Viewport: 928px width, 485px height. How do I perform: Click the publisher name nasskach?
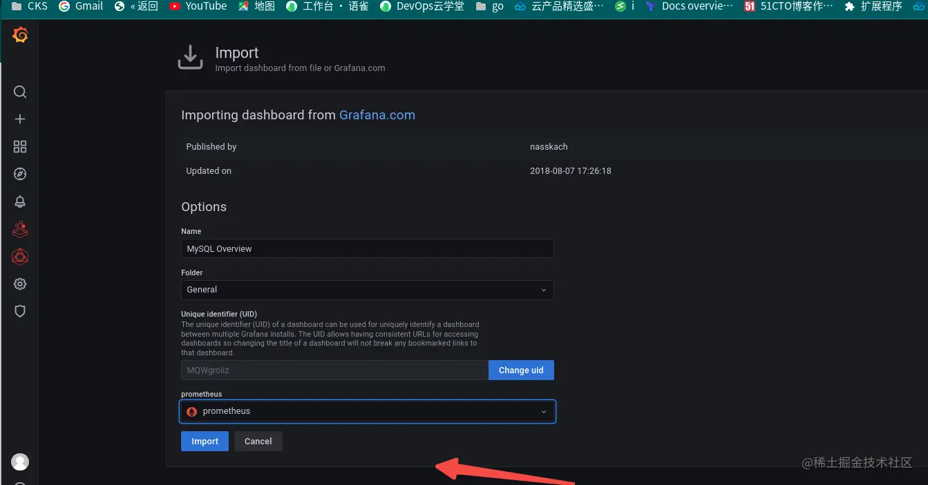pyautogui.click(x=549, y=147)
